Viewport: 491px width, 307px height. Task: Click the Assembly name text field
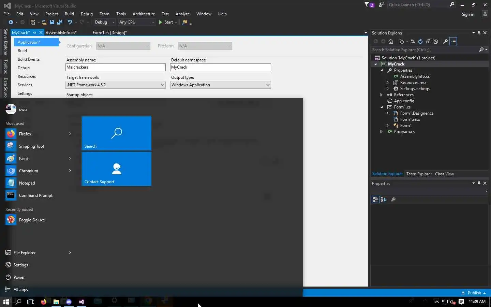(115, 67)
